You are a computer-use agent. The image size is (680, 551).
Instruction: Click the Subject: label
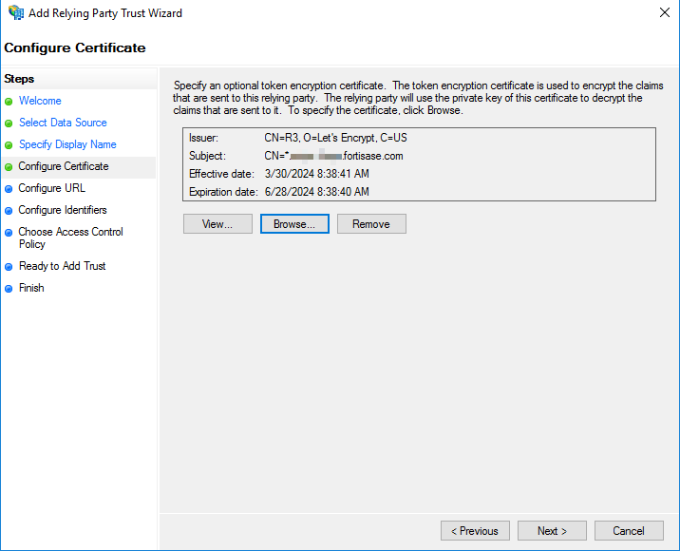[x=207, y=156]
